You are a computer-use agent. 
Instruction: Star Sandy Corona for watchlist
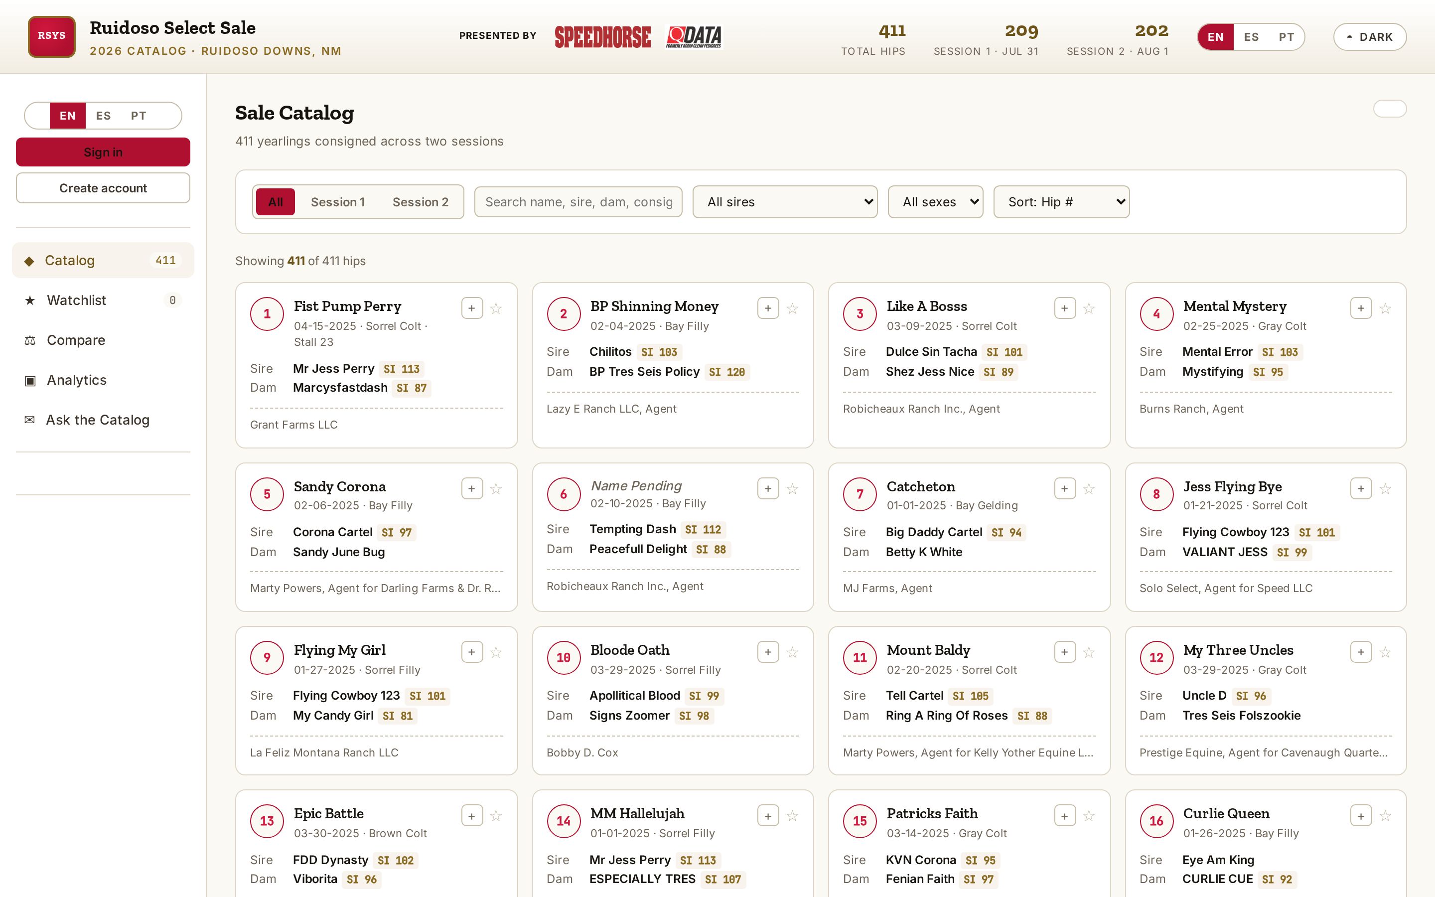click(x=496, y=488)
